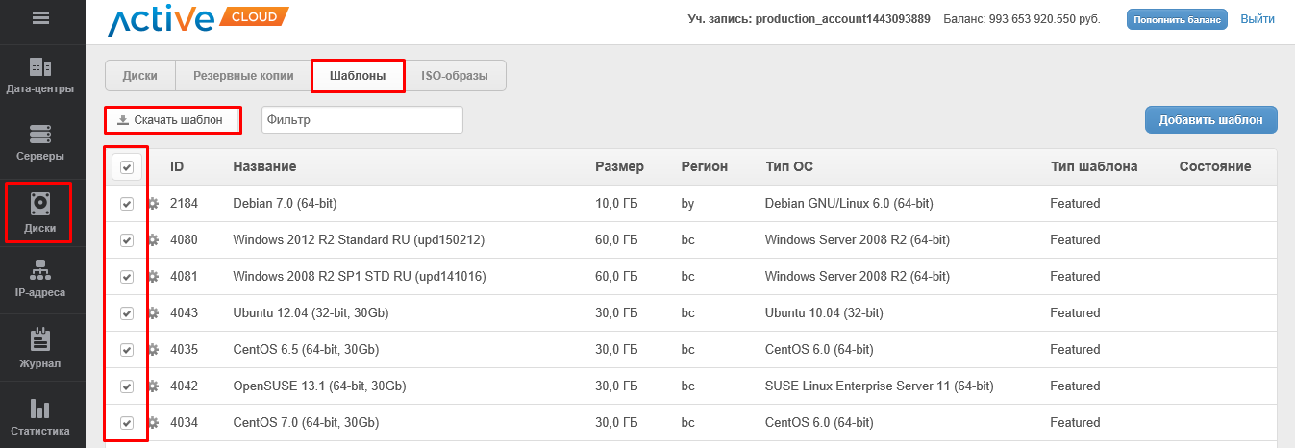Uncheck the OpenSUSE 13.1 template checkbox
The image size is (1295, 448).
point(127,386)
